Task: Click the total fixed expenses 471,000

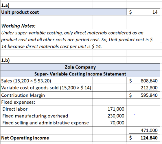Action: [143, 130]
